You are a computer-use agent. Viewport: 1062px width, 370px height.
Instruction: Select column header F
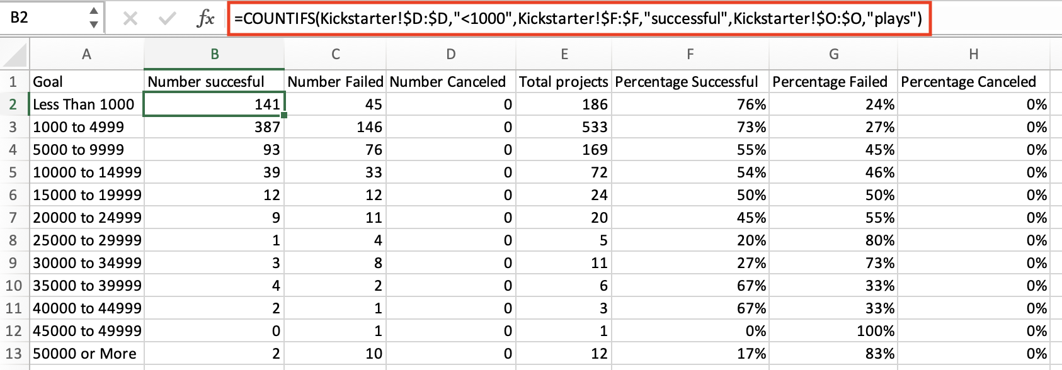[x=691, y=54]
